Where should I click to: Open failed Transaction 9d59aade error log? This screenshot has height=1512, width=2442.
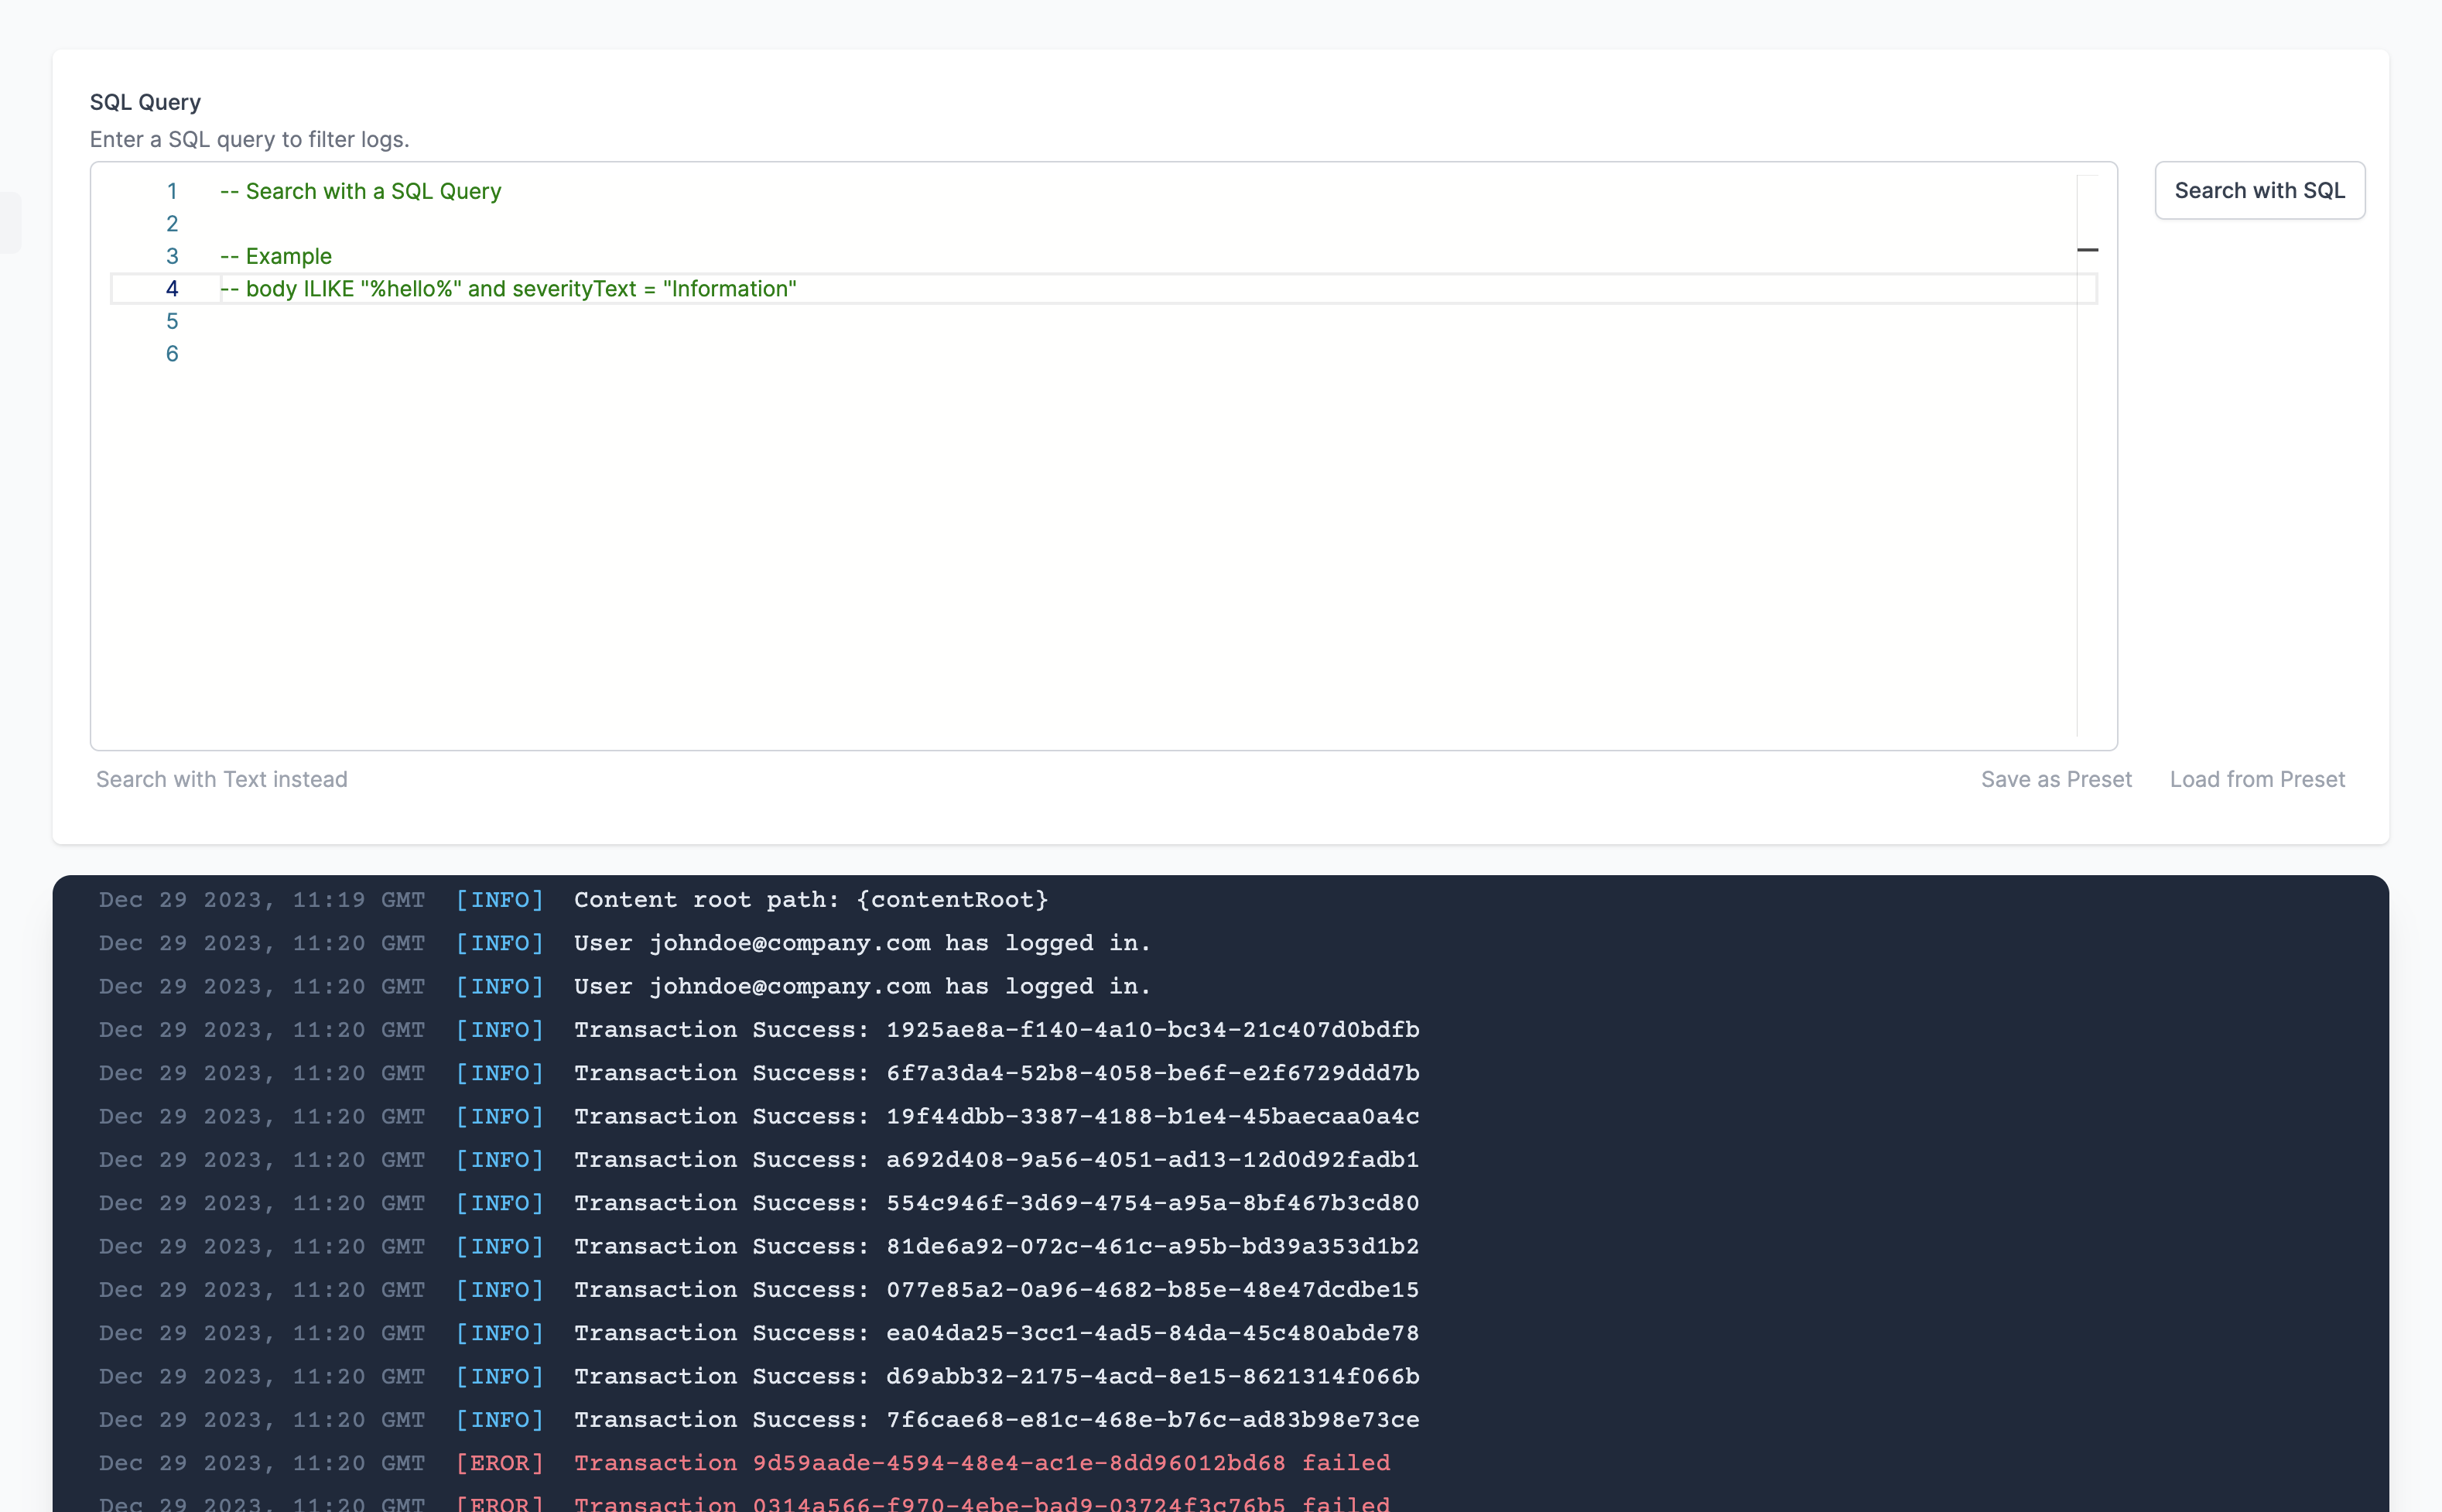pos(981,1463)
